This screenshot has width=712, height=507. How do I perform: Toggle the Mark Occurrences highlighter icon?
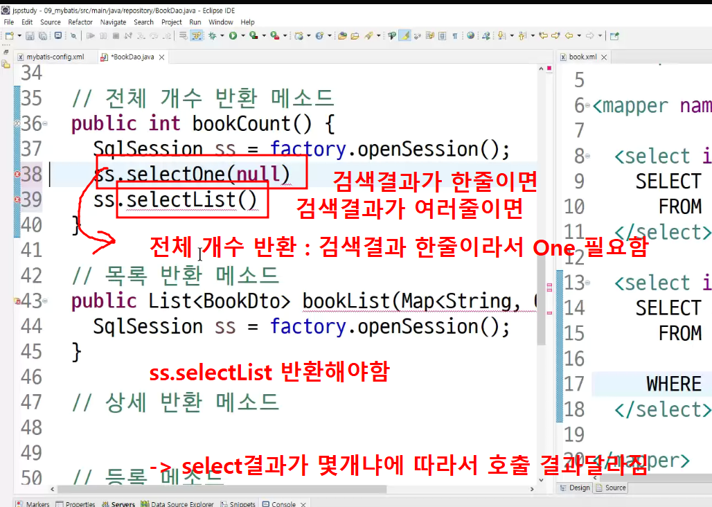click(404, 35)
